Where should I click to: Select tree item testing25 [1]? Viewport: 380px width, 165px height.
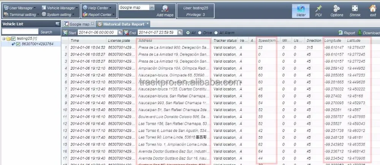tap(27, 38)
